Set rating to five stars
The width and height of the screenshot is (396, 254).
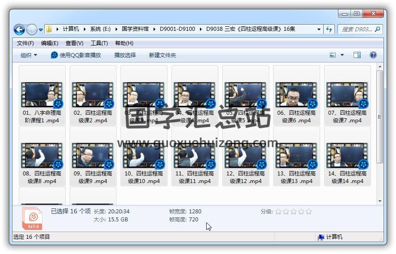[x=308, y=212]
